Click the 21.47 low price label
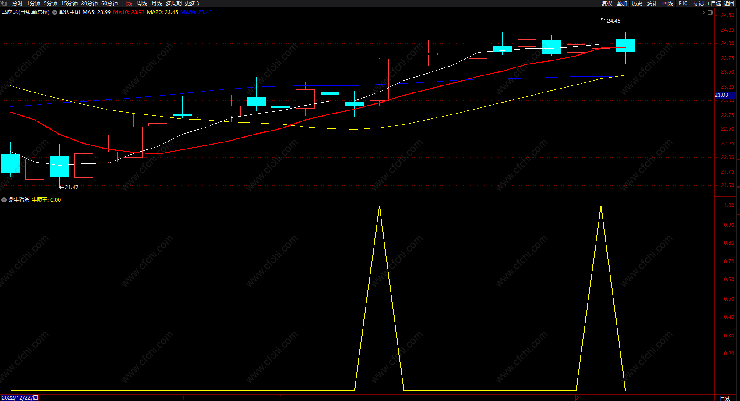The image size is (740, 401). tap(71, 188)
